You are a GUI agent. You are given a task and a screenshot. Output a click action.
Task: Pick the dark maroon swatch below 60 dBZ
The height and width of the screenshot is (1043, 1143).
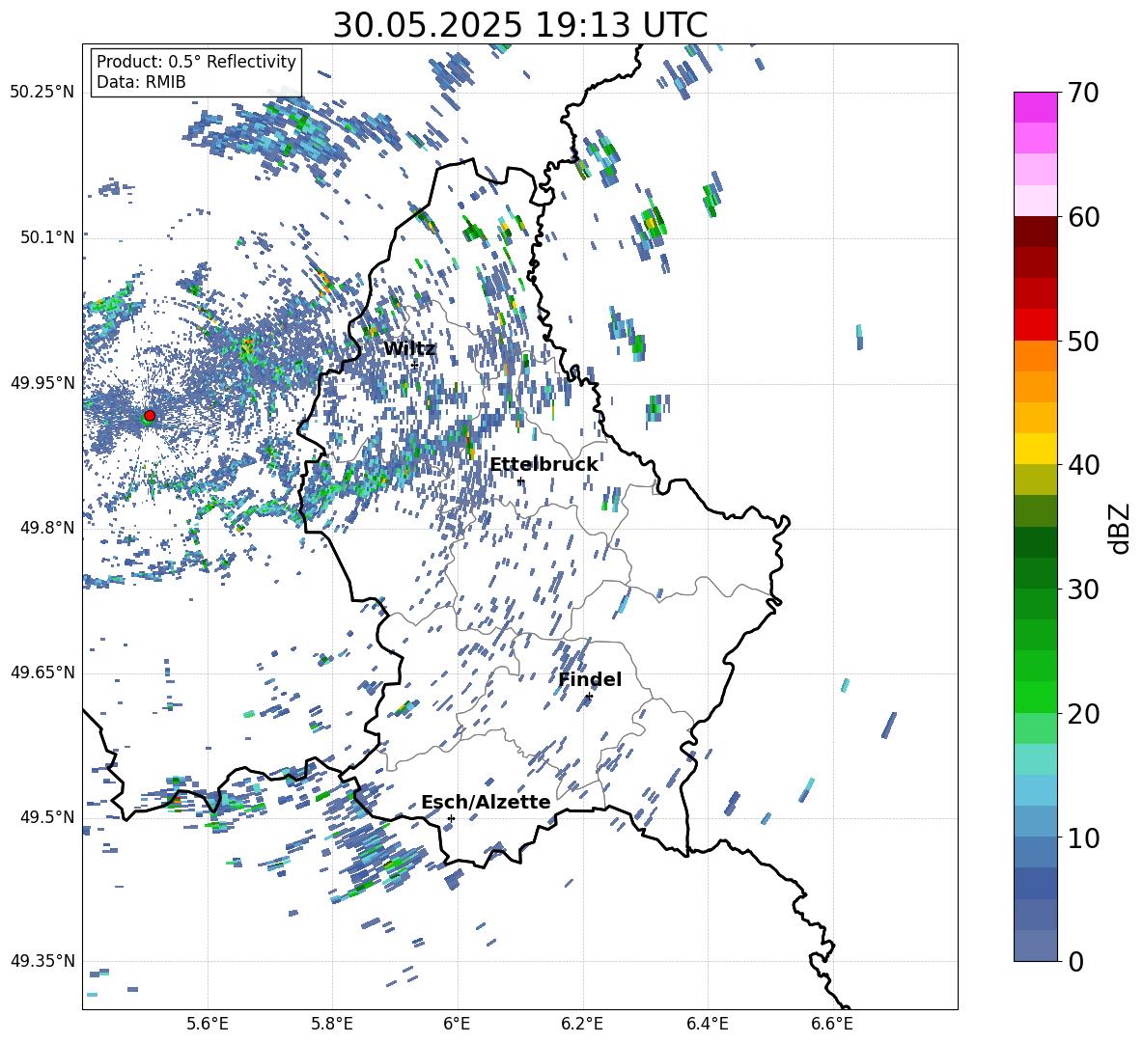[x=1036, y=232]
